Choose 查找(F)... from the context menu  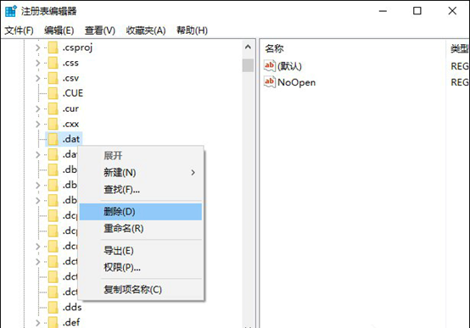pos(141,189)
